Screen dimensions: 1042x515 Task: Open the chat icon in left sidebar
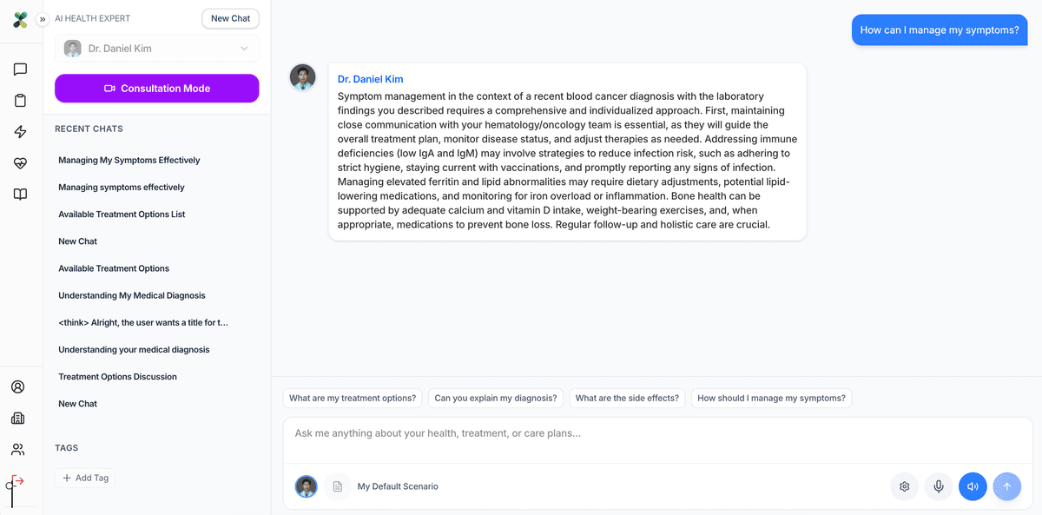(x=20, y=69)
